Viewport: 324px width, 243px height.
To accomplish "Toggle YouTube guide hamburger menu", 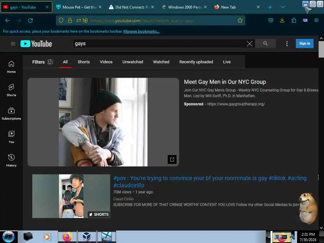I will tap(13, 44).
